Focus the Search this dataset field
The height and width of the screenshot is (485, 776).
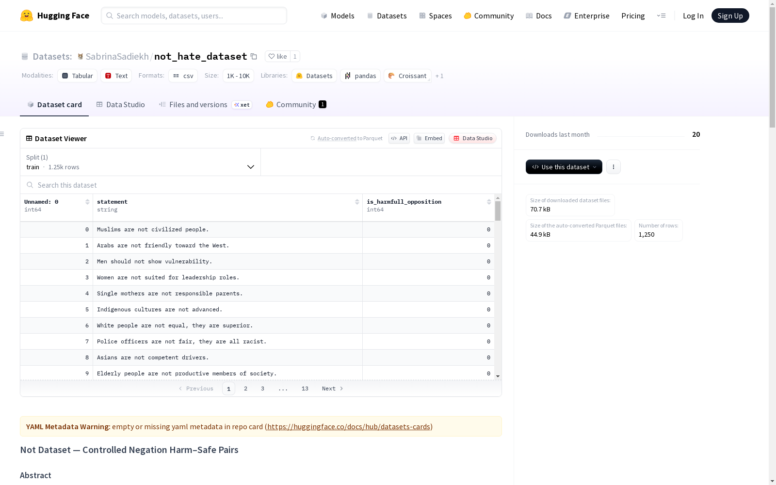[261, 185]
